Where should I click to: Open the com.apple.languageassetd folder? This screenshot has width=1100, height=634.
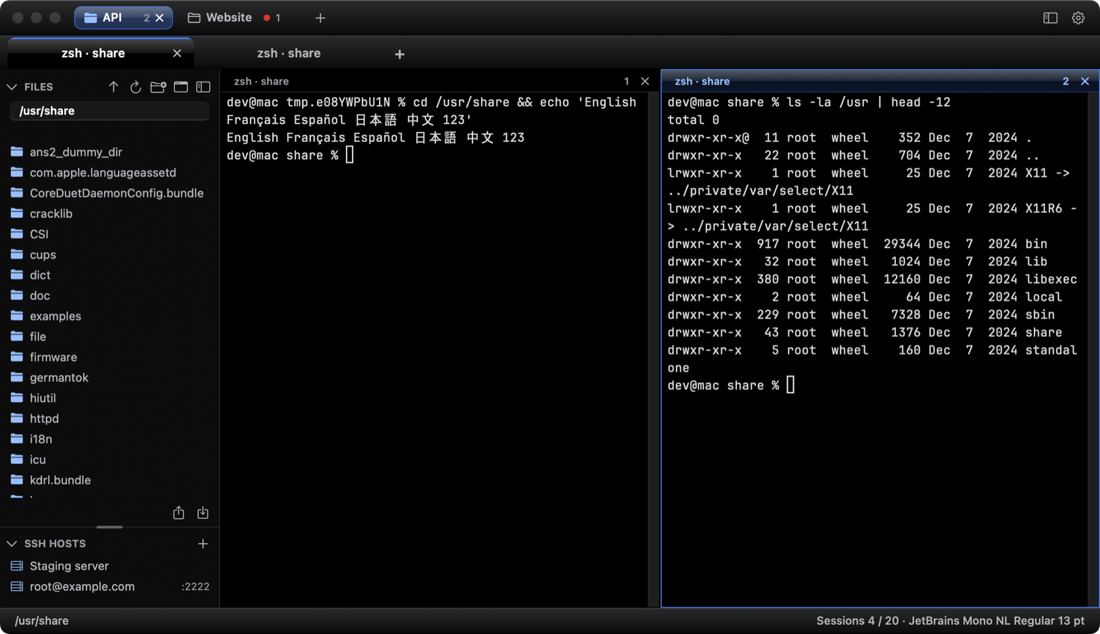click(109, 172)
